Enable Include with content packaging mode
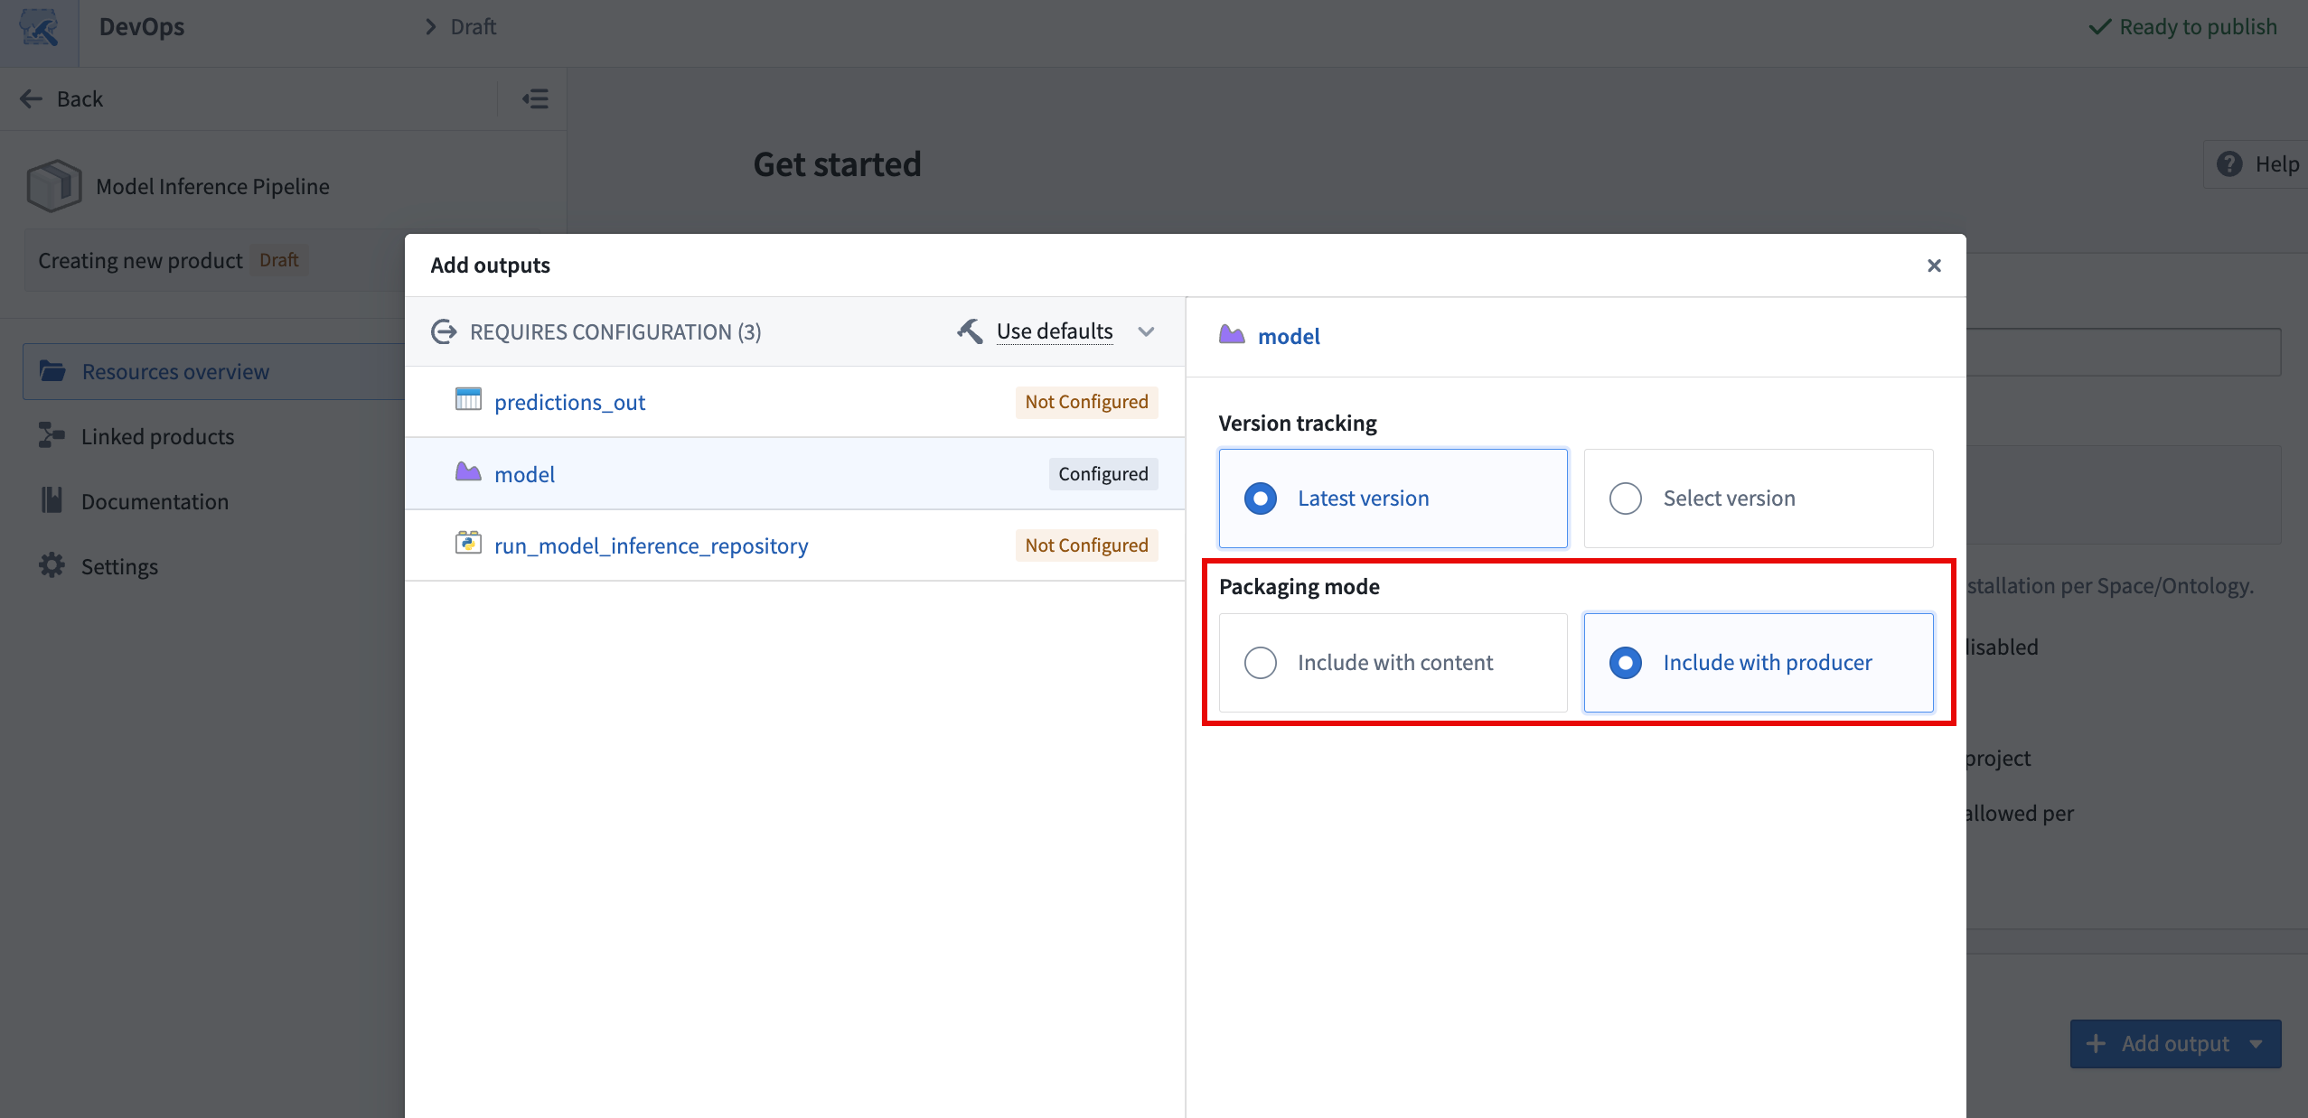The width and height of the screenshot is (2308, 1118). pos(1260,662)
